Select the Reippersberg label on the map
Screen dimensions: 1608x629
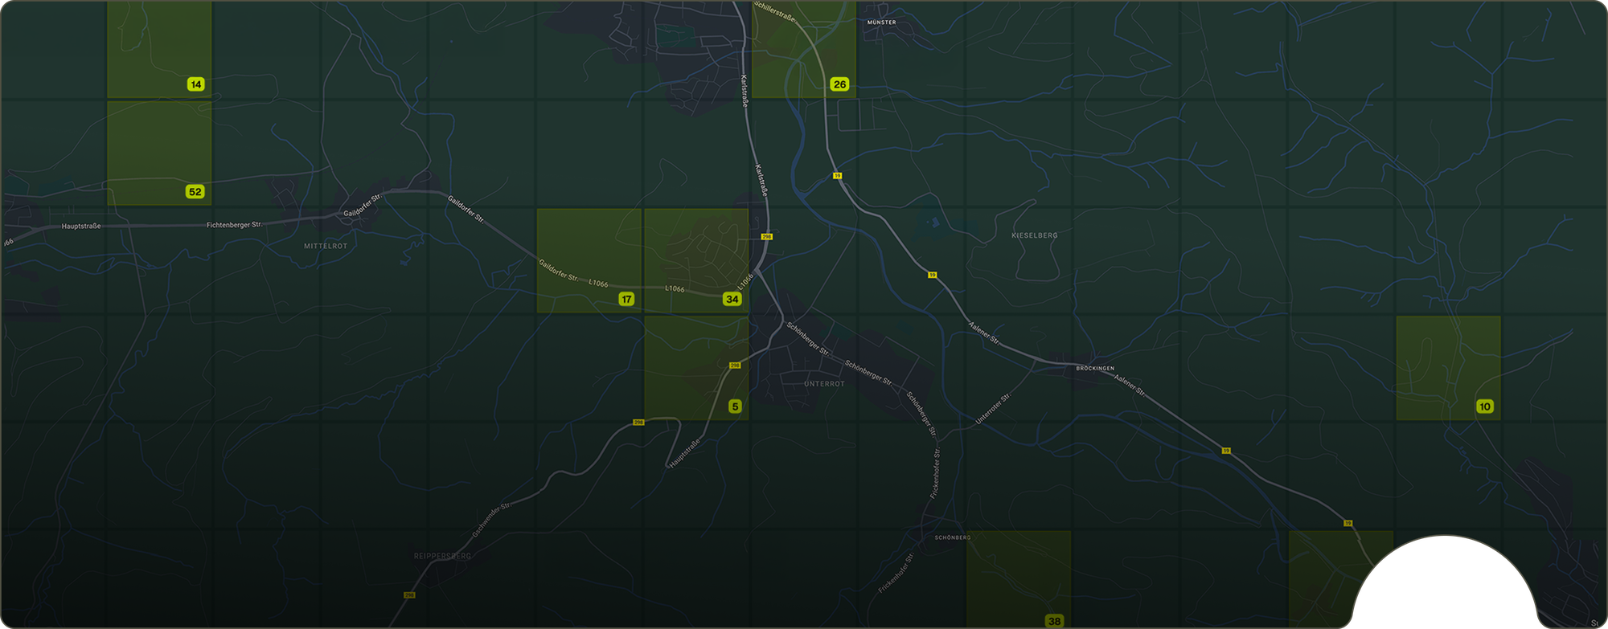point(442,556)
